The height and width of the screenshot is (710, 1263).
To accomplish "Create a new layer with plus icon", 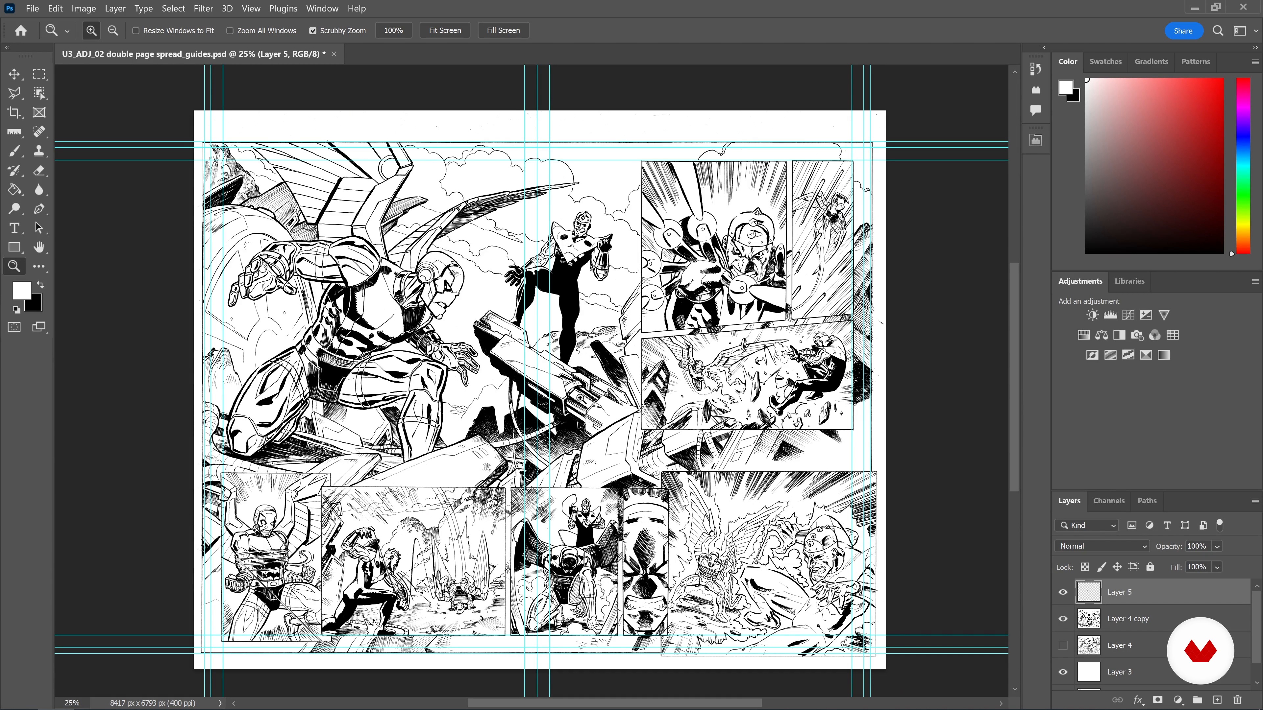I will tap(1217, 700).
